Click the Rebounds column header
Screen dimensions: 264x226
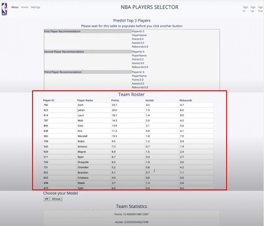pyautogui.click(x=186, y=100)
